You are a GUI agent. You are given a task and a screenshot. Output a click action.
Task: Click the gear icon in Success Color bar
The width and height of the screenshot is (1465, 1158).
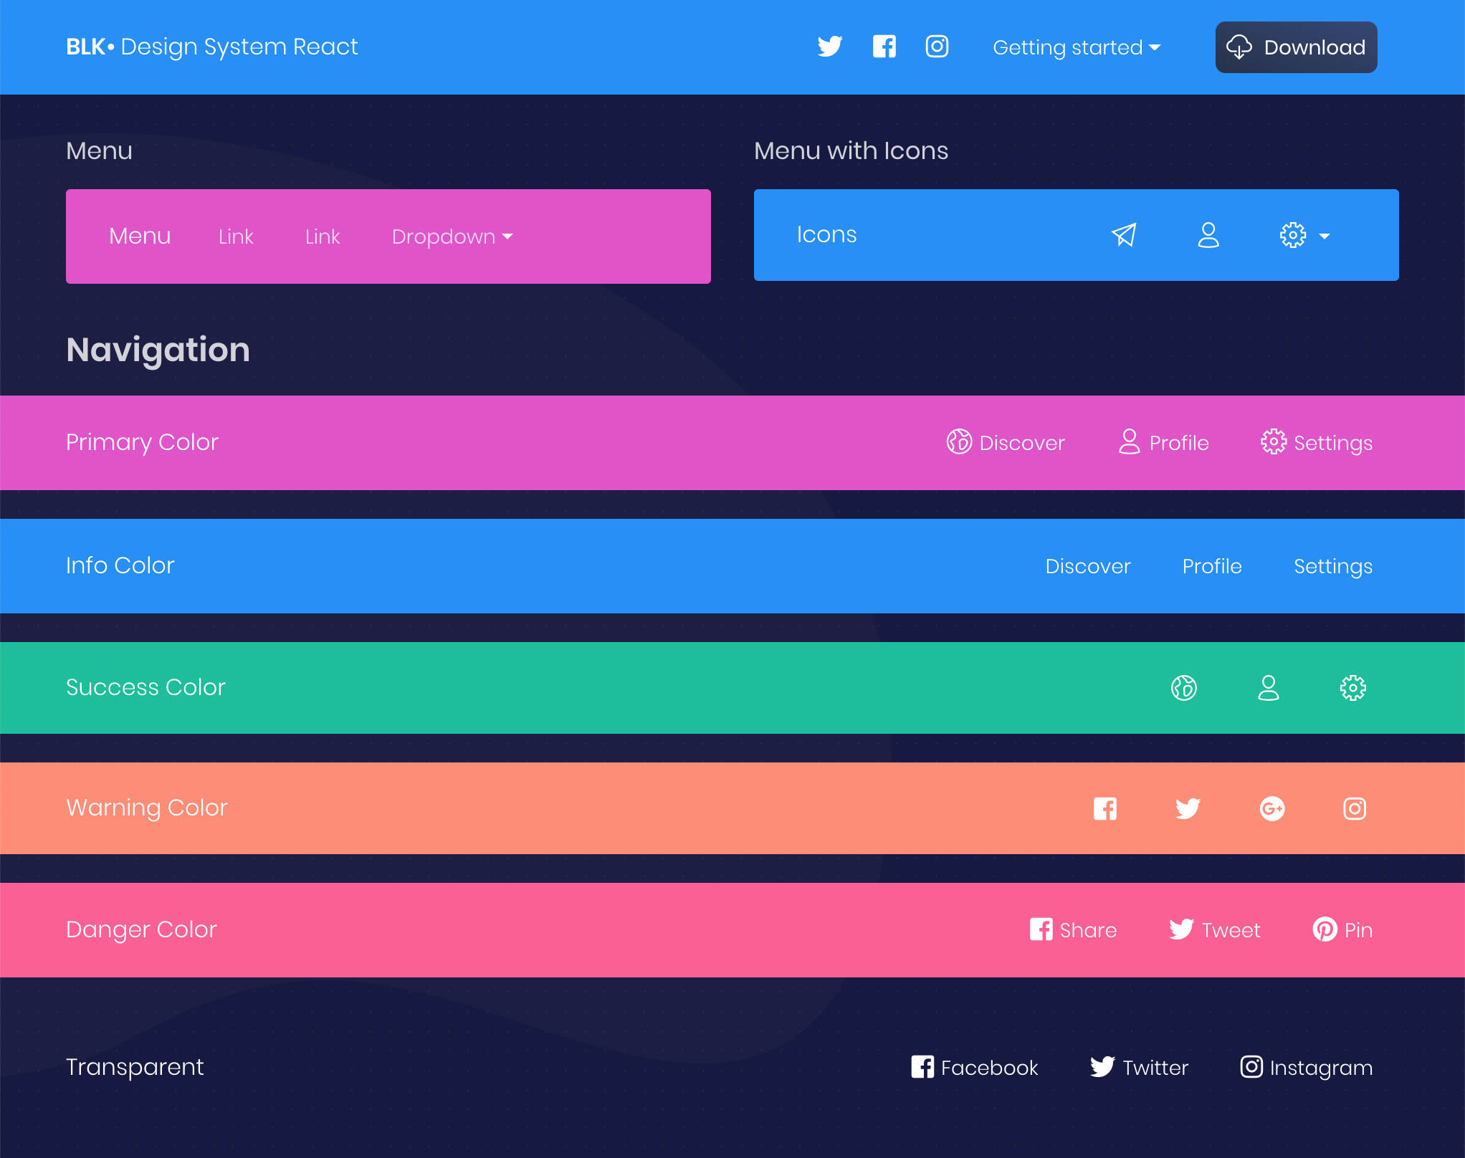pos(1352,688)
